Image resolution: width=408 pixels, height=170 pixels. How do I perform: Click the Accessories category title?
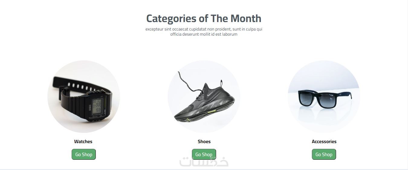tap(324, 141)
